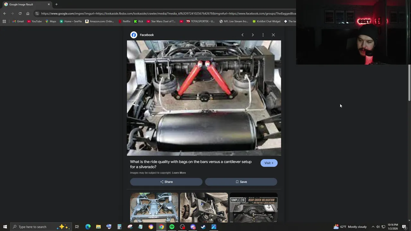Open the Maps bookmark
Image resolution: width=411 pixels, height=231 pixels.
(51, 21)
